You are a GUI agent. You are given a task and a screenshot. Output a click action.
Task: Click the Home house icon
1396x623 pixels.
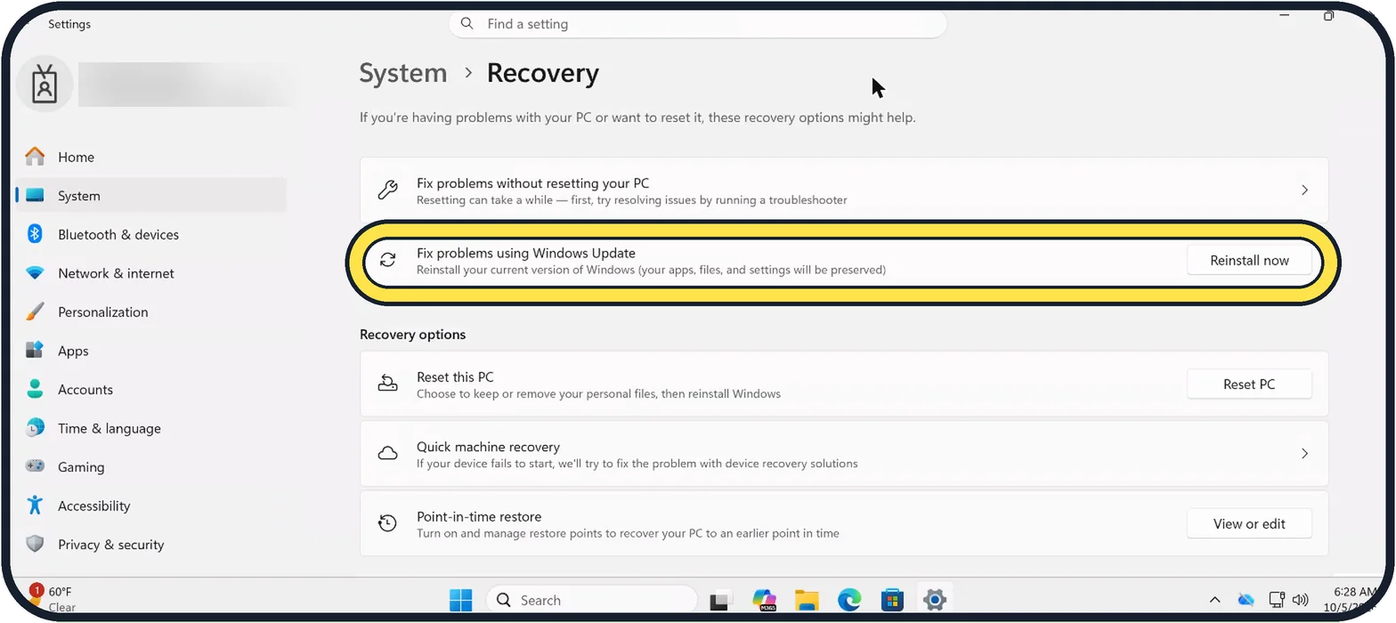click(x=35, y=157)
